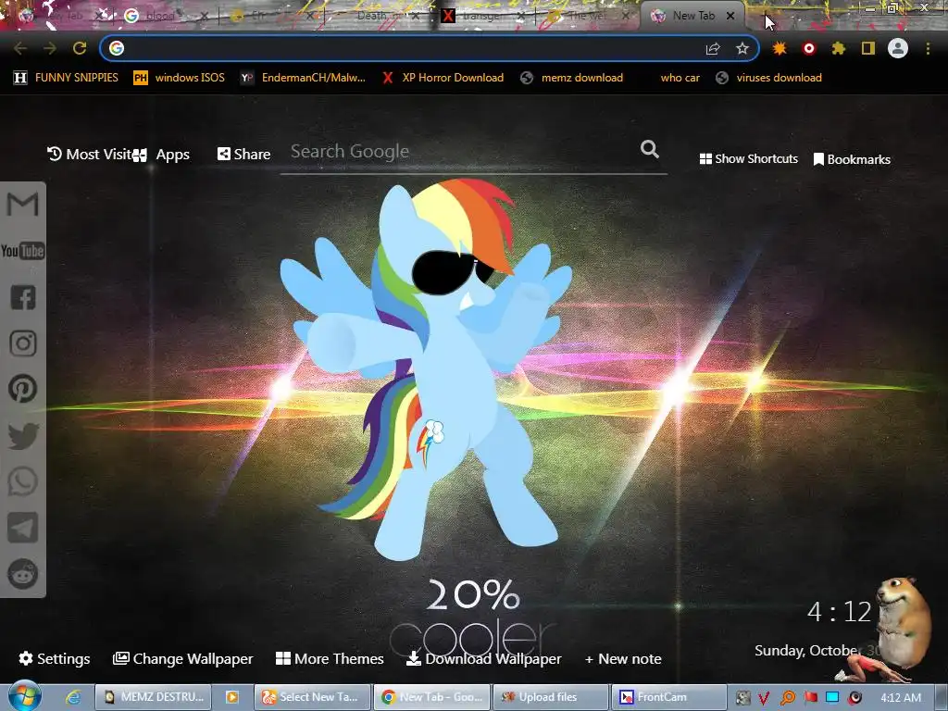Open who car bookmark
This screenshot has height=711, width=948.
click(680, 78)
